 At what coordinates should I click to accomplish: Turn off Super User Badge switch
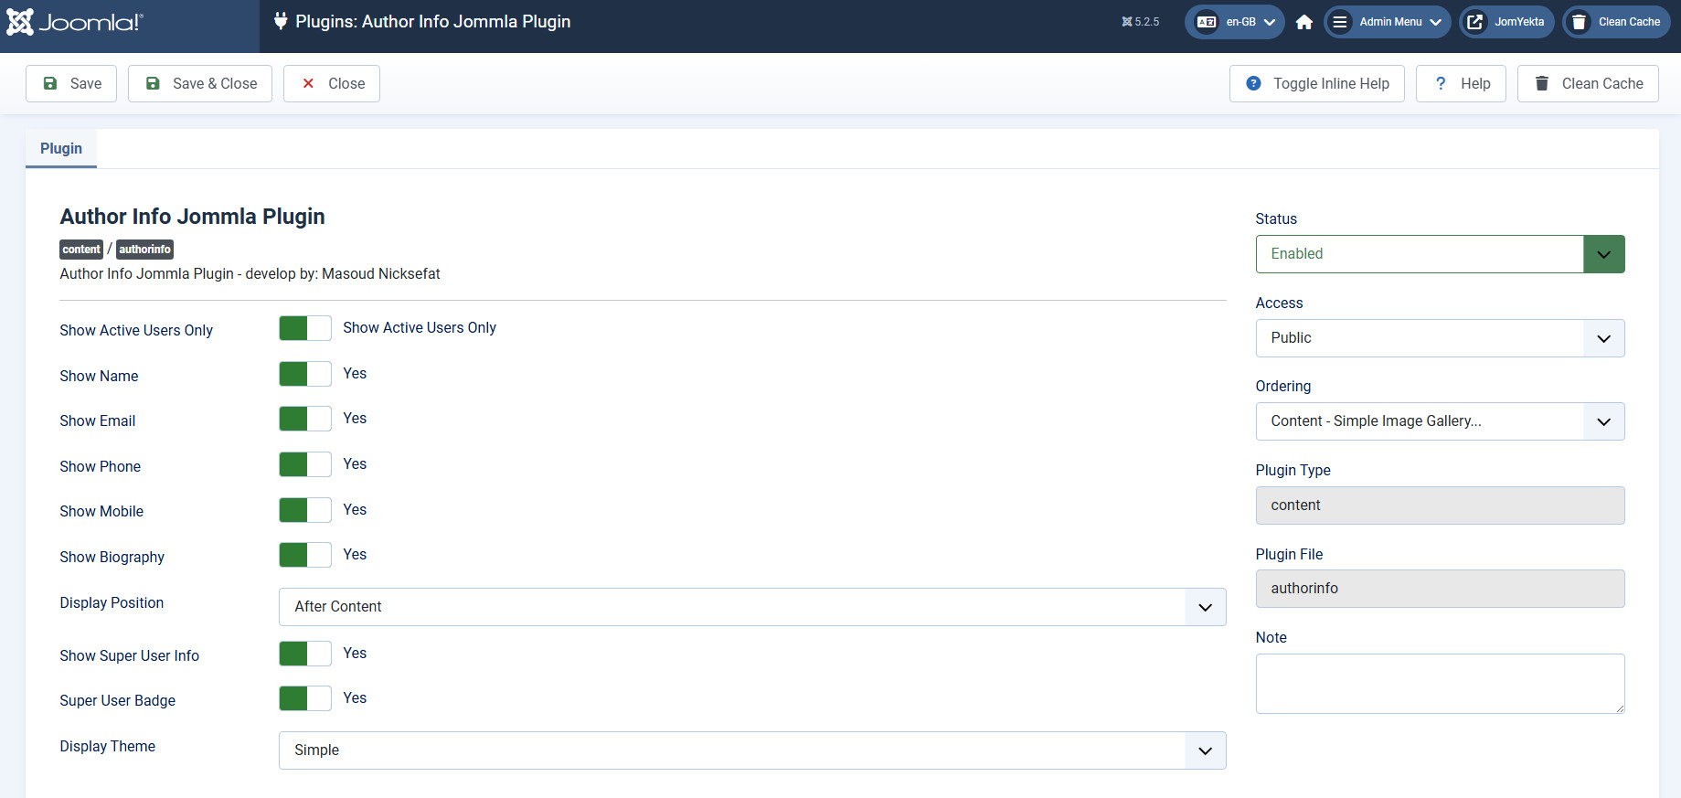point(305,698)
